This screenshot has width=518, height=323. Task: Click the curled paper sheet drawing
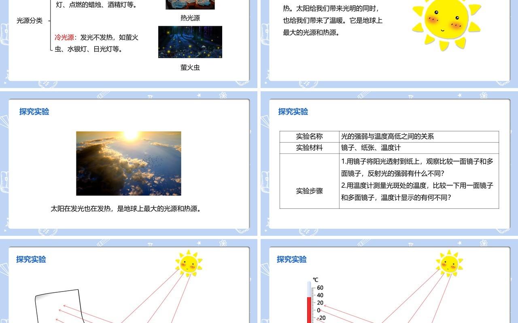click(x=59, y=306)
